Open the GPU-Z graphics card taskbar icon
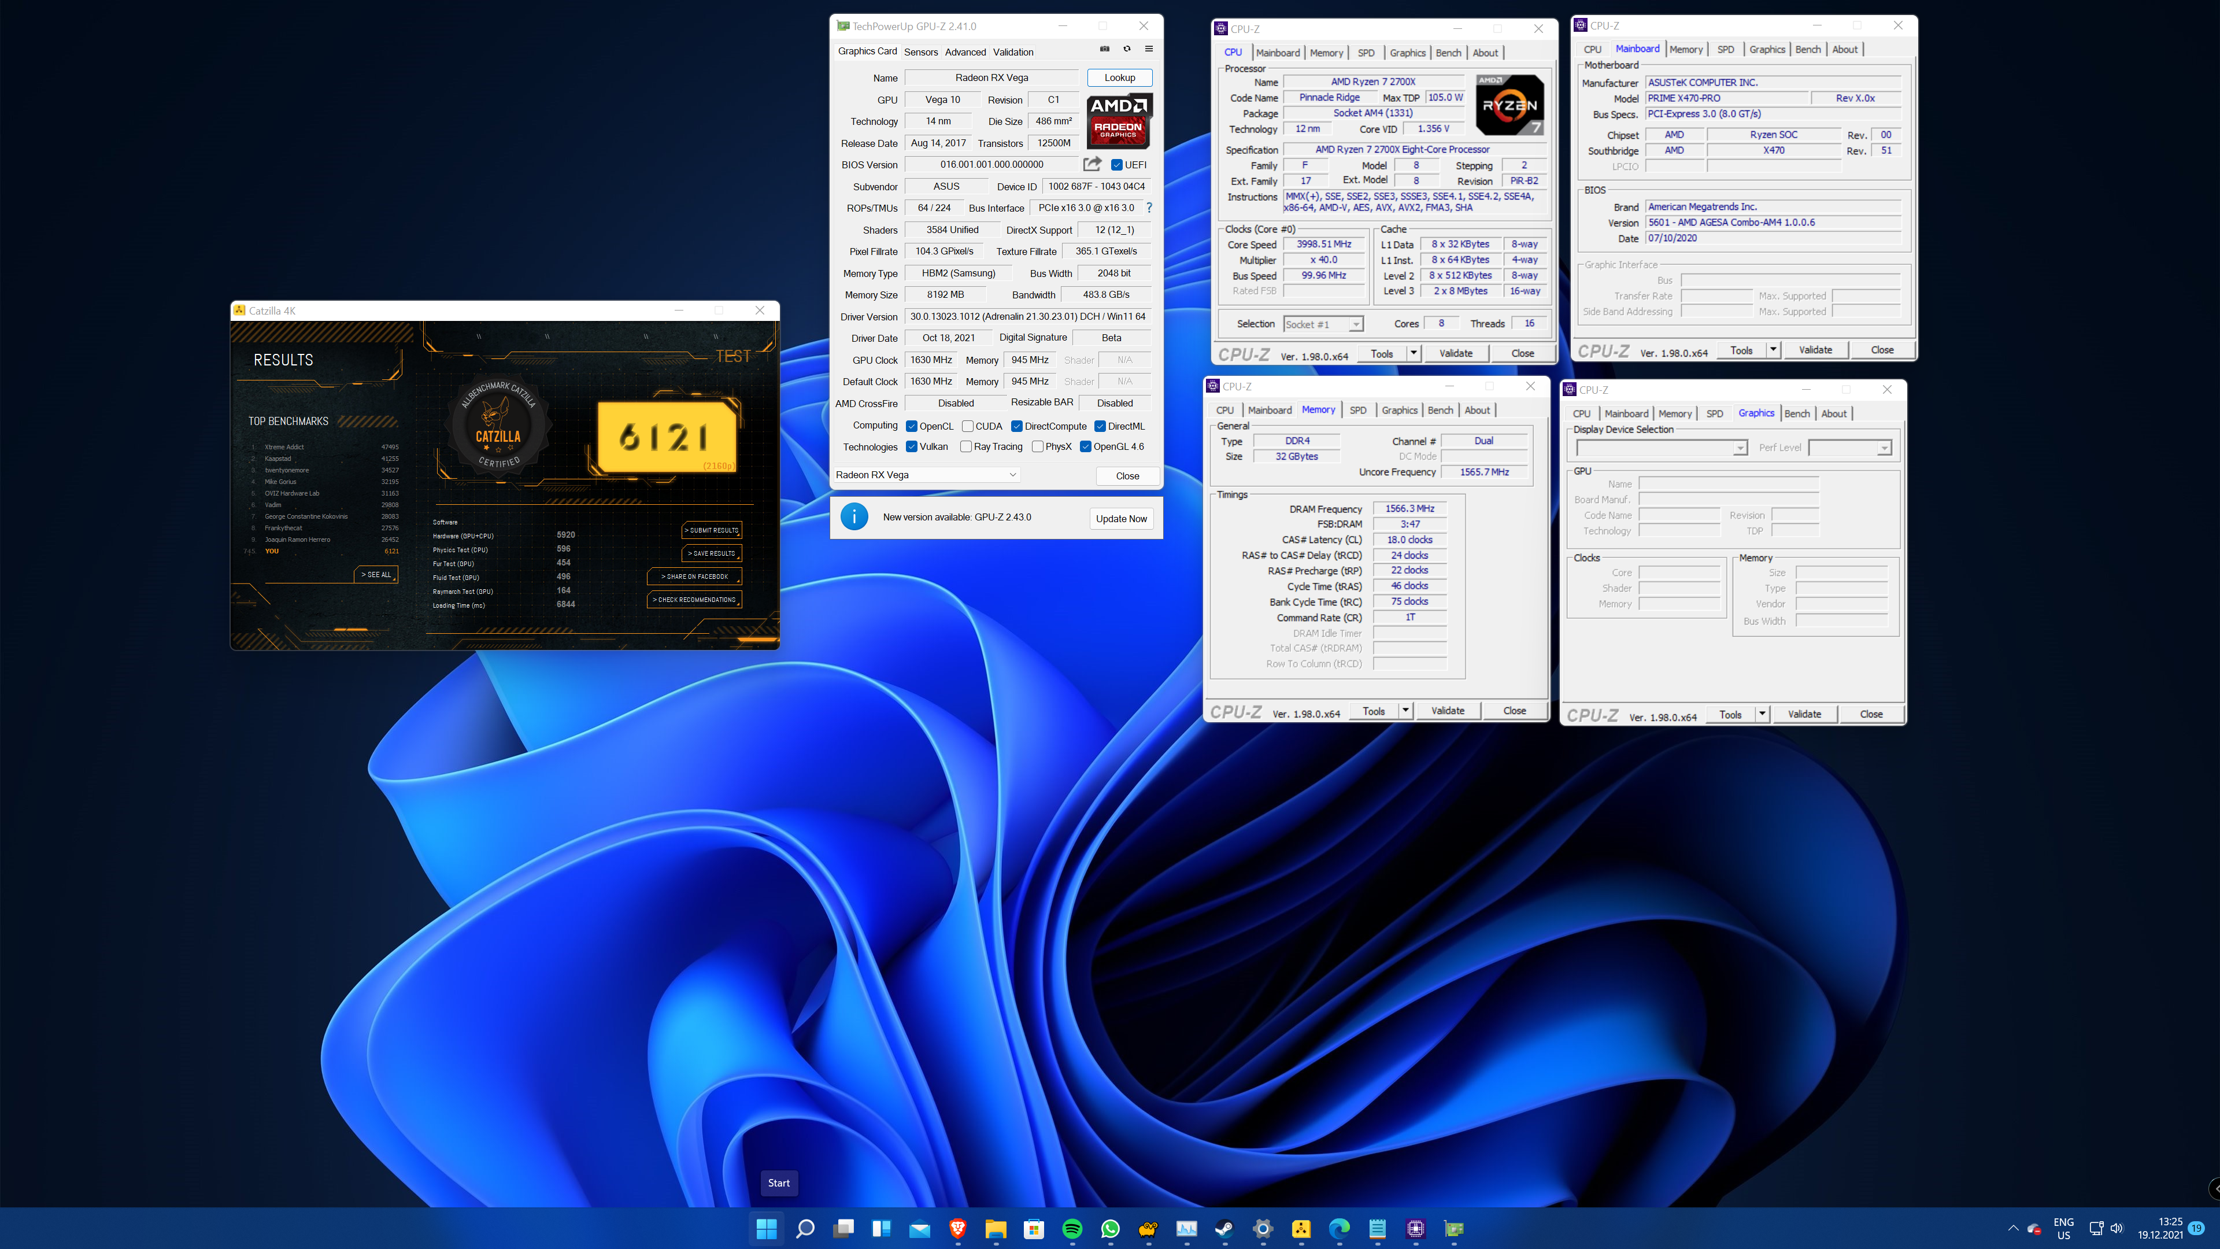This screenshot has width=2220, height=1249. 1454,1228
